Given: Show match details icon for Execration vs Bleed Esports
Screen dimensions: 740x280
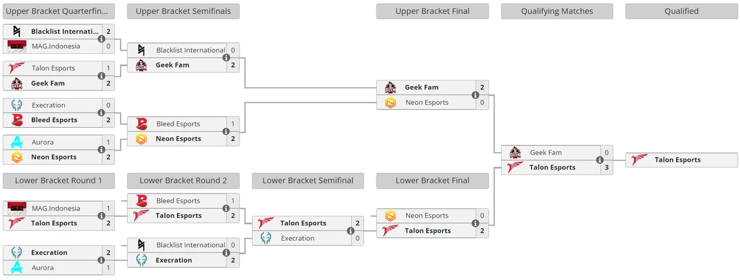Looking at the screenshot, I should [x=101, y=113].
